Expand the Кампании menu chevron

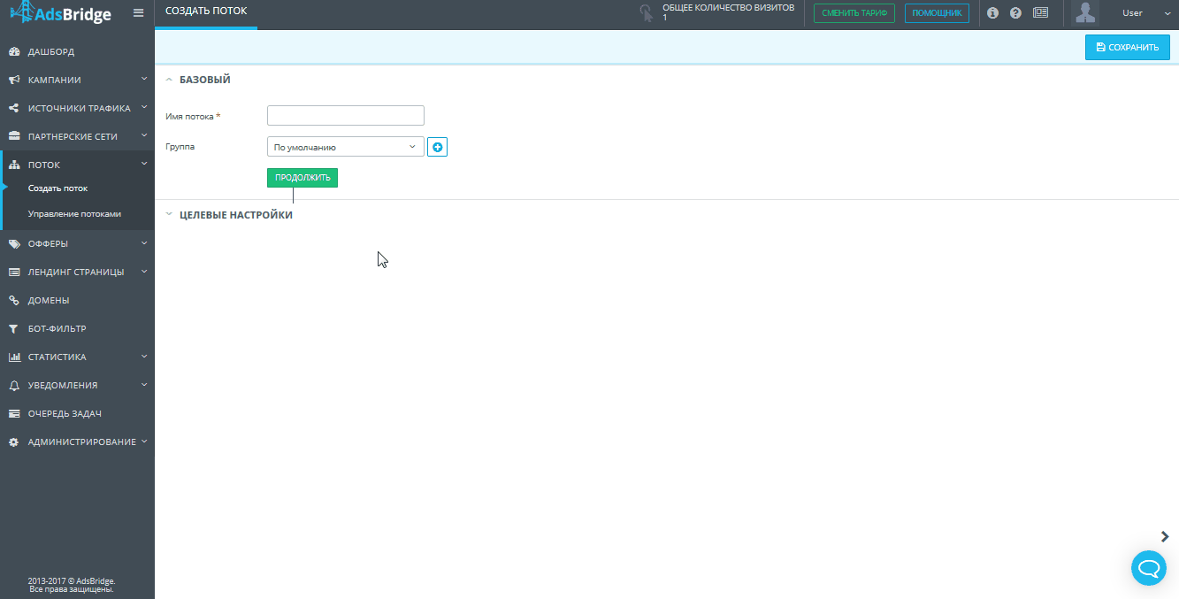point(144,80)
